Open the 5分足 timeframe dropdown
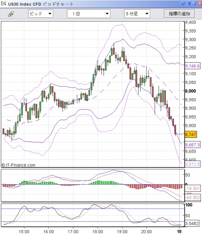The height and width of the screenshot is (234, 202). coord(137,14)
